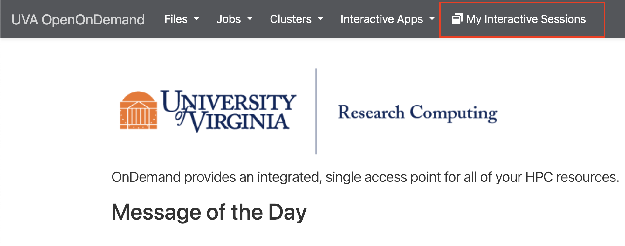Open the Clusters menu
This screenshot has width=625, height=246.
[x=291, y=19]
